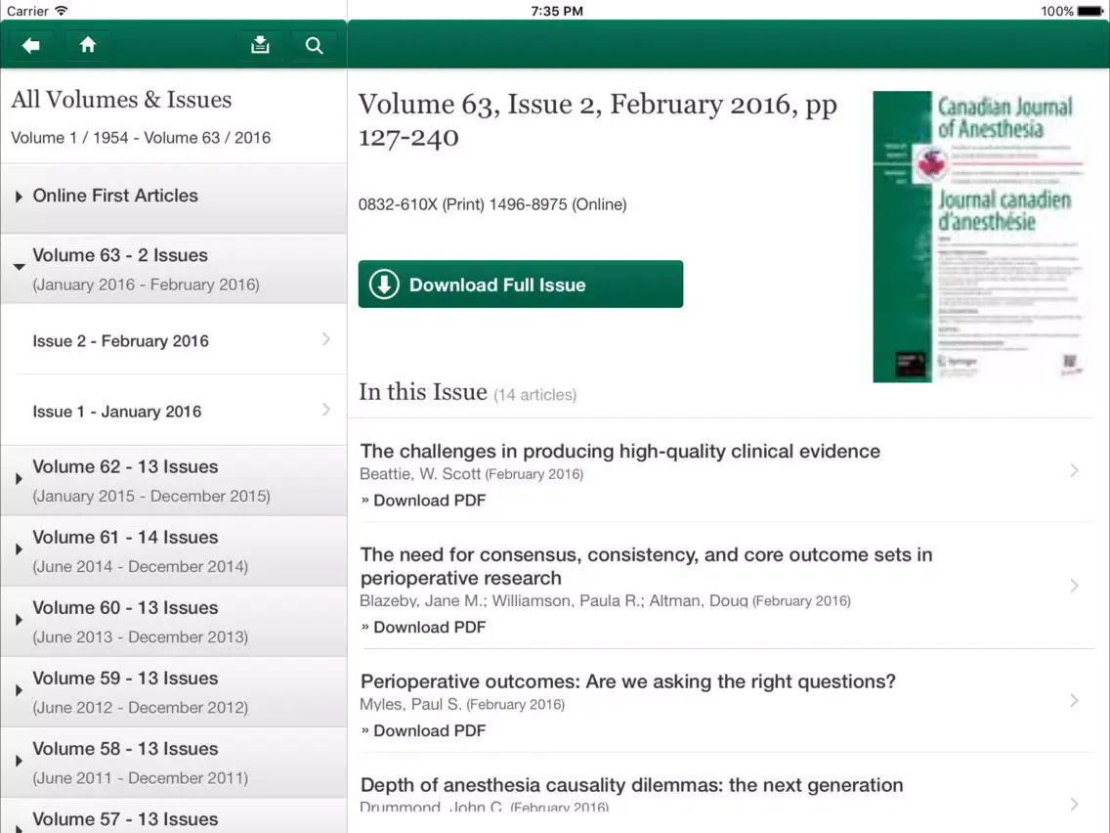The image size is (1110, 833).
Task: Expand Volume 60 - 13 Issues
Action: pos(174,622)
